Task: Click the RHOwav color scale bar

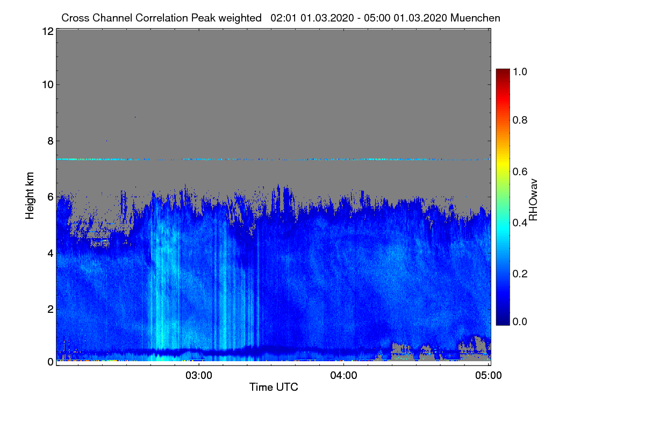Action: pos(502,197)
